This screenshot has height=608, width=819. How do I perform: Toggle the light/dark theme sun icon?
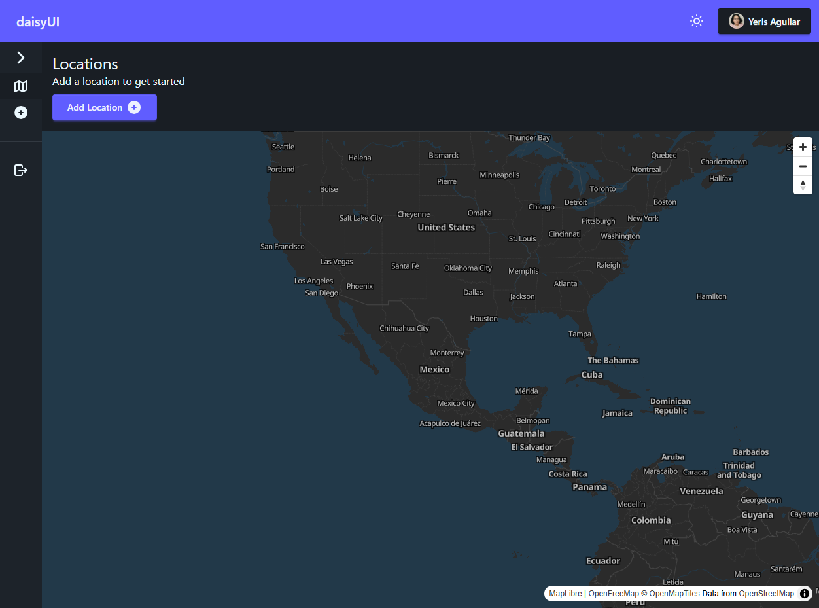pyautogui.click(x=697, y=21)
